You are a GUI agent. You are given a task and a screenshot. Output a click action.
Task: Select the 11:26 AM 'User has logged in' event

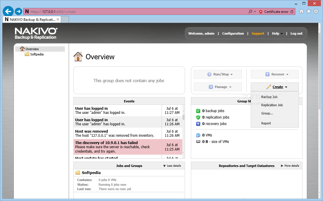[128, 122]
